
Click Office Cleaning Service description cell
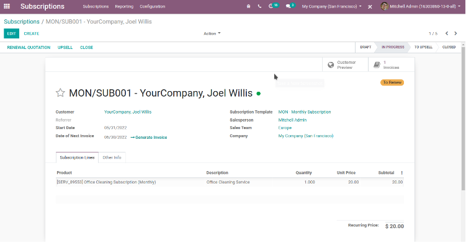(x=228, y=182)
